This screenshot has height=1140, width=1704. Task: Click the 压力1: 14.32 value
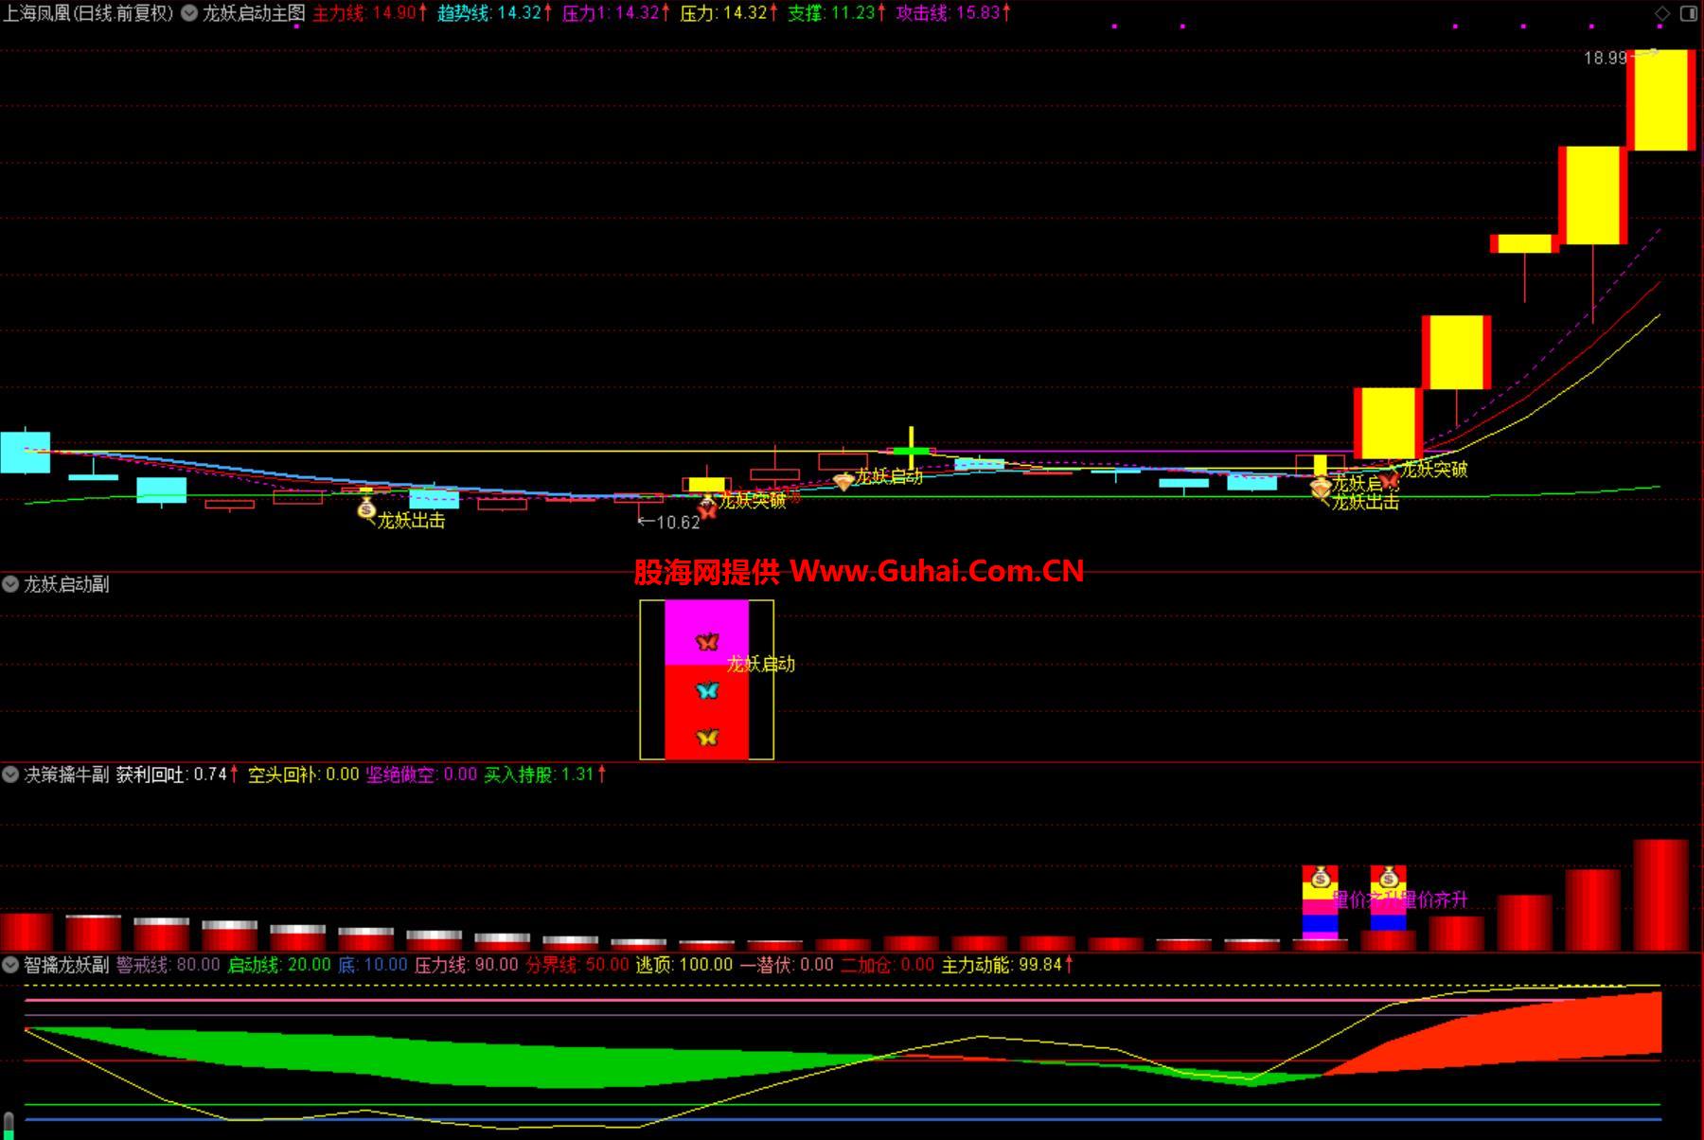616,13
